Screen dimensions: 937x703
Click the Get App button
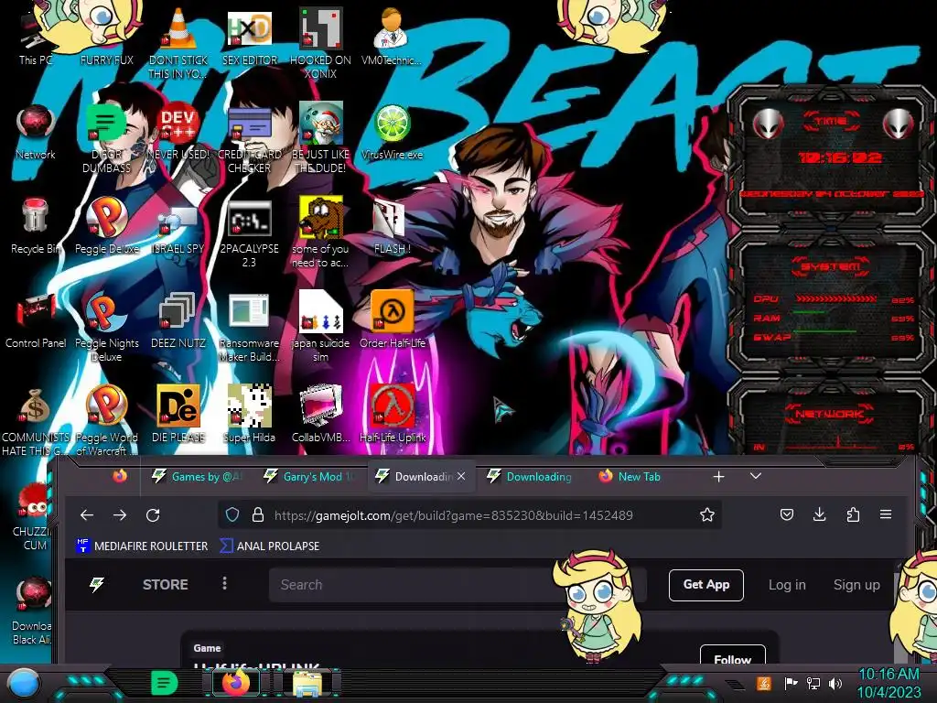pos(706,585)
